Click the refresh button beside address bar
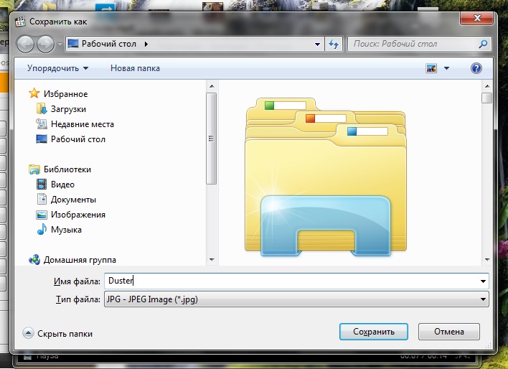The width and height of the screenshot is (508, 369). pyautogui.click(x=334, y=44)
